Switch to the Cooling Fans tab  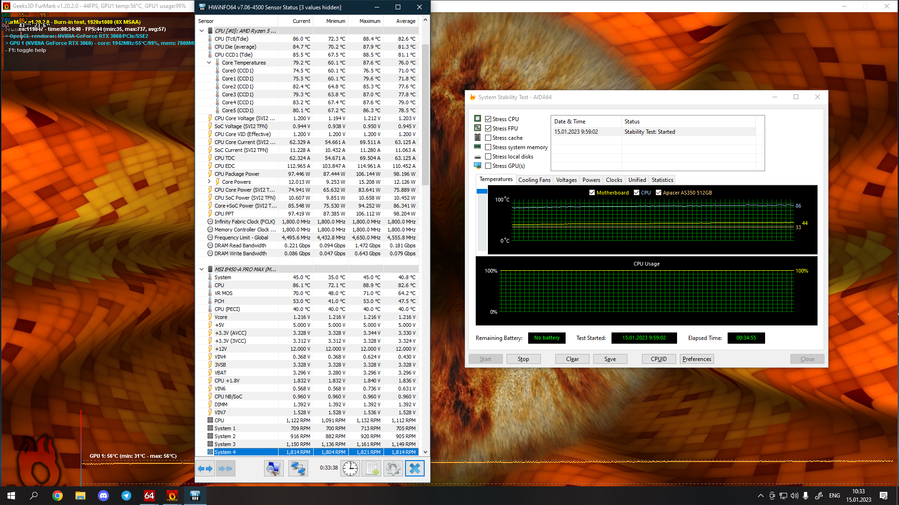tap(534, 180)
